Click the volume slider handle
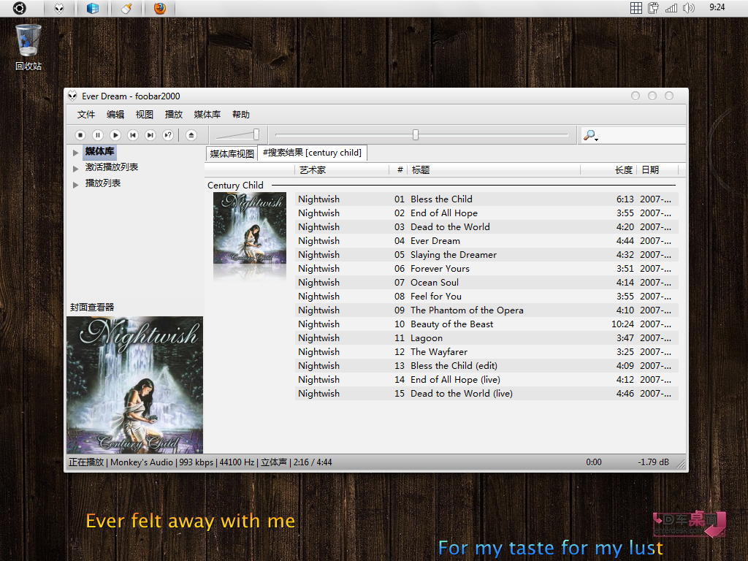The height and width of the screenshot is (561, 748). [256, 134]
